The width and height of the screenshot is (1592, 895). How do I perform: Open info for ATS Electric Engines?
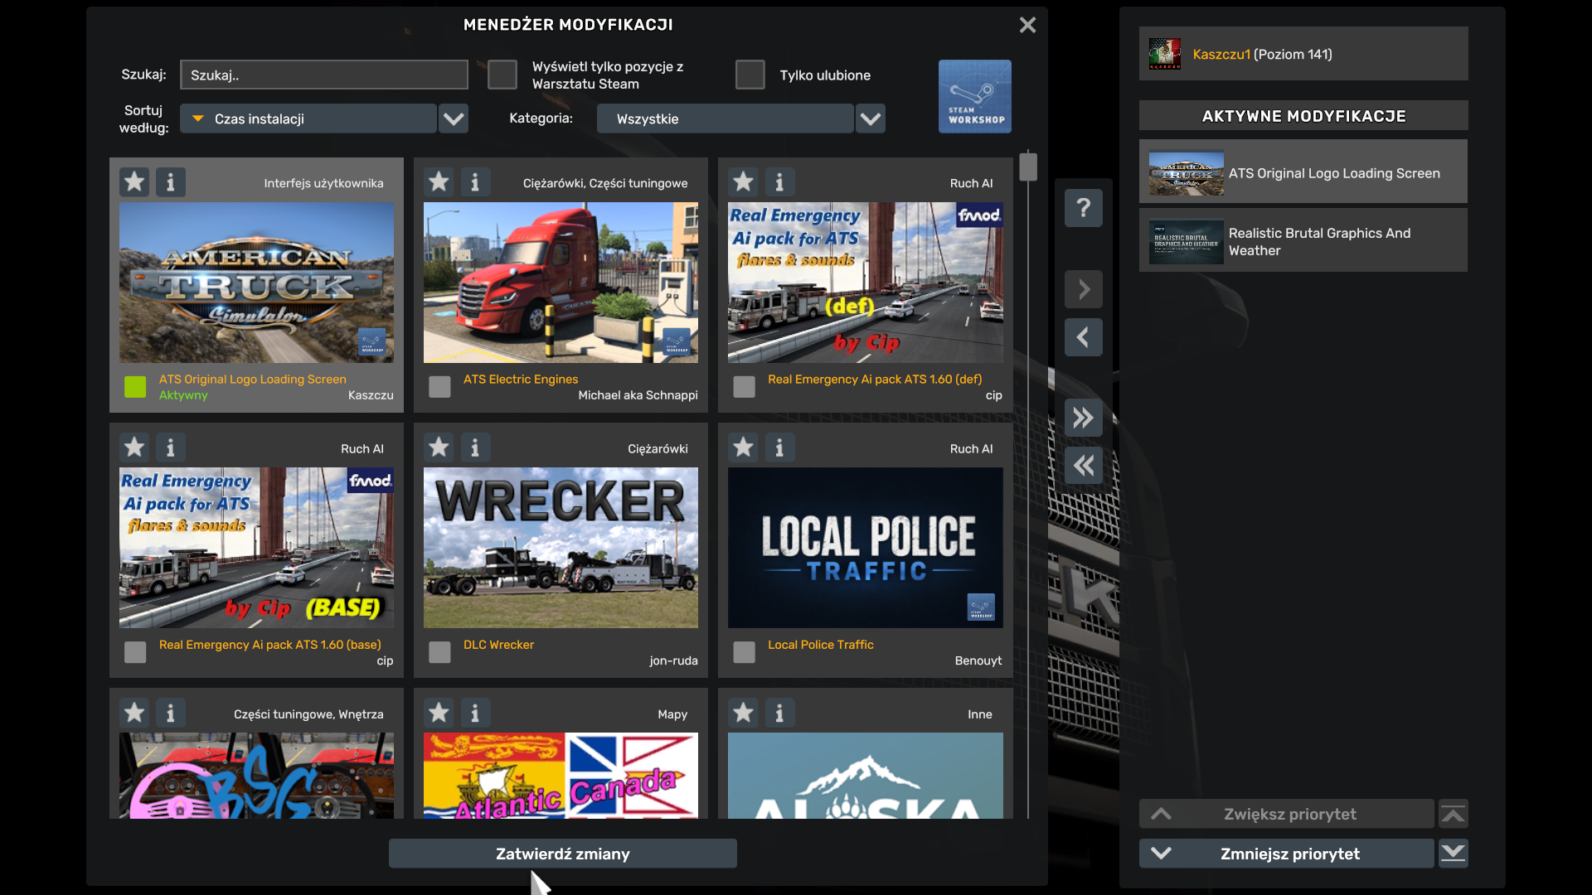coord(475,181)
